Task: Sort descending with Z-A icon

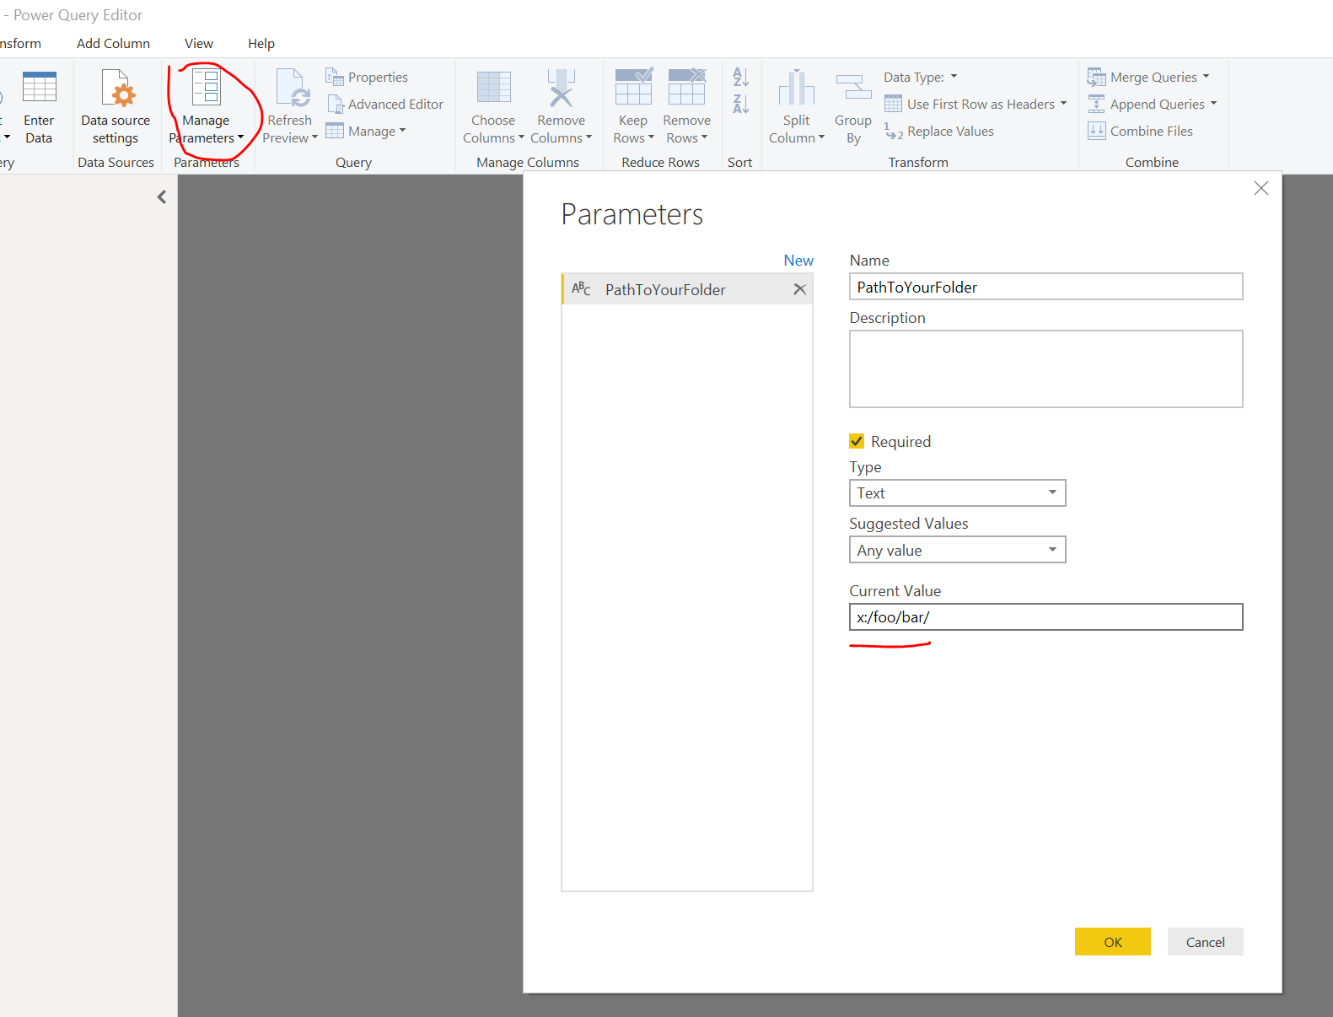Action: [x=740, y=105]
